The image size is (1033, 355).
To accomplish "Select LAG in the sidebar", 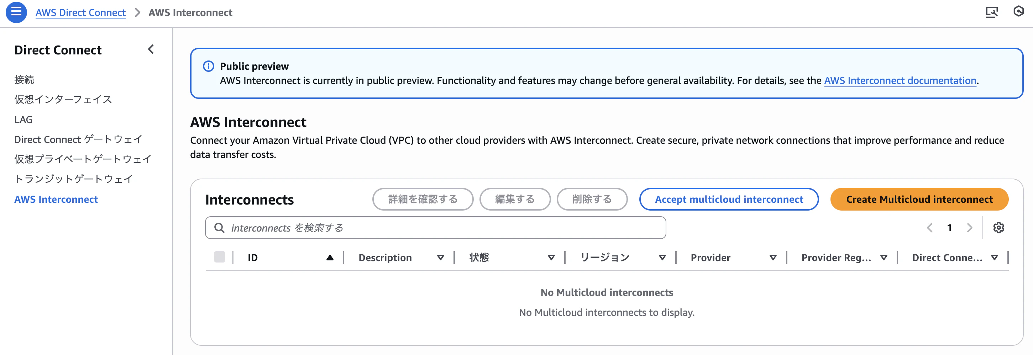I will point(23,120).
